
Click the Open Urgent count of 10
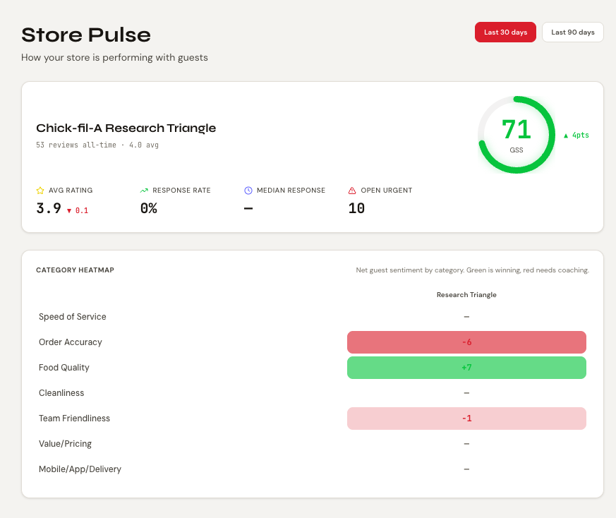(x=357, y=208)
